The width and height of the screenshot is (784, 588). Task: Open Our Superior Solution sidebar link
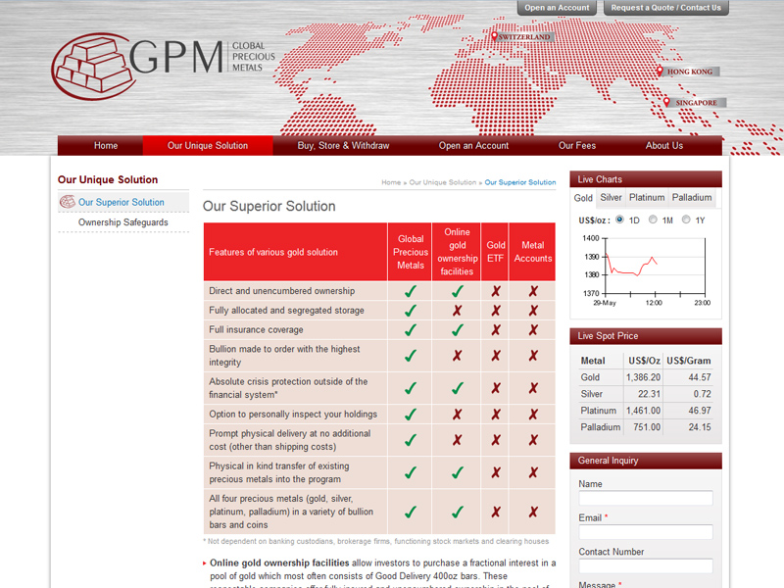(121, 202)
